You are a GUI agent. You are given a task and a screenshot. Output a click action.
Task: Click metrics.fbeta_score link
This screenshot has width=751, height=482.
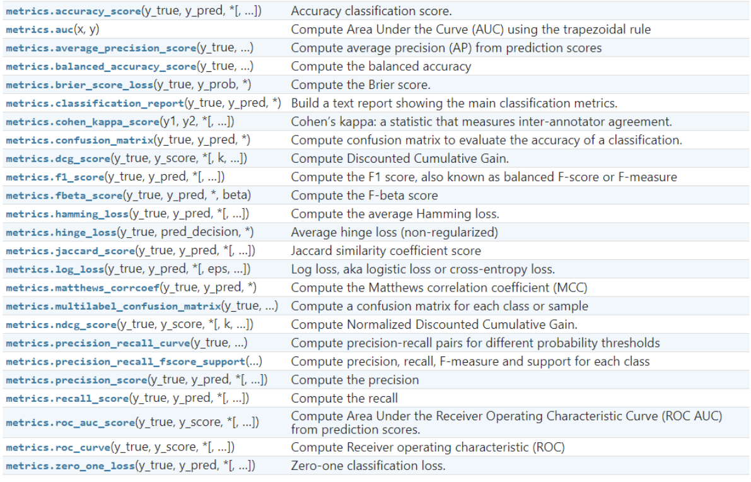[64, 196]
